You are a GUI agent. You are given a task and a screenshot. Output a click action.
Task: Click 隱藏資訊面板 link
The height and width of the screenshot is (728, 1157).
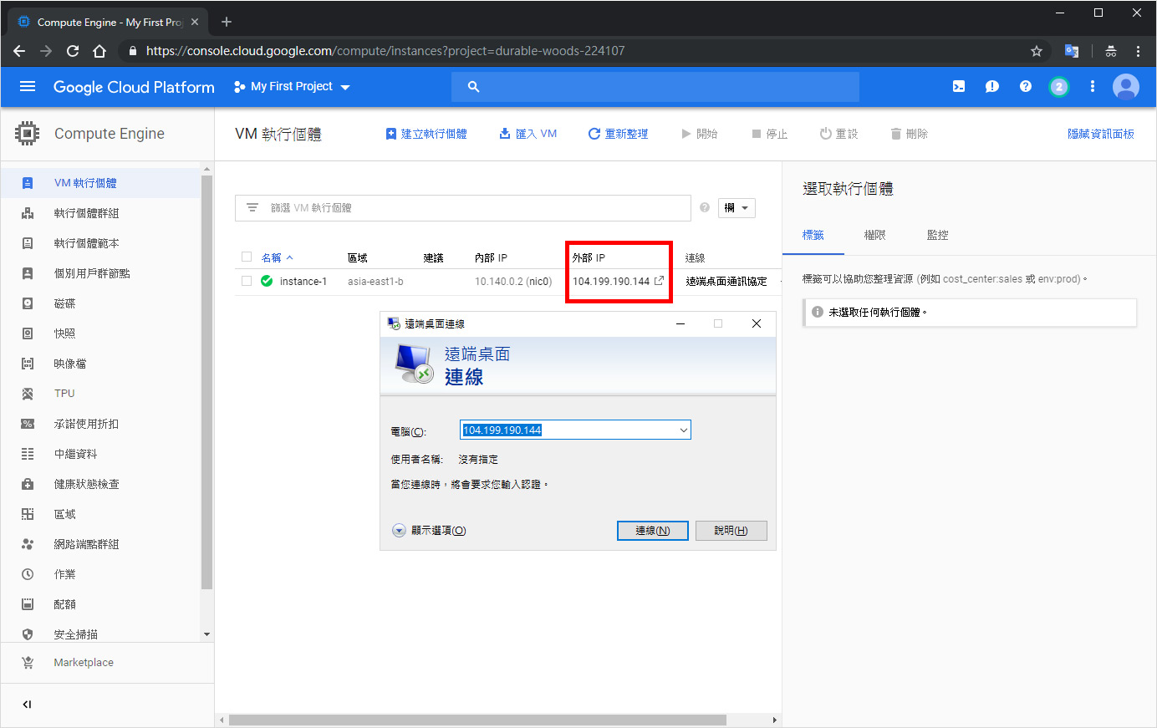(1100, 134)
